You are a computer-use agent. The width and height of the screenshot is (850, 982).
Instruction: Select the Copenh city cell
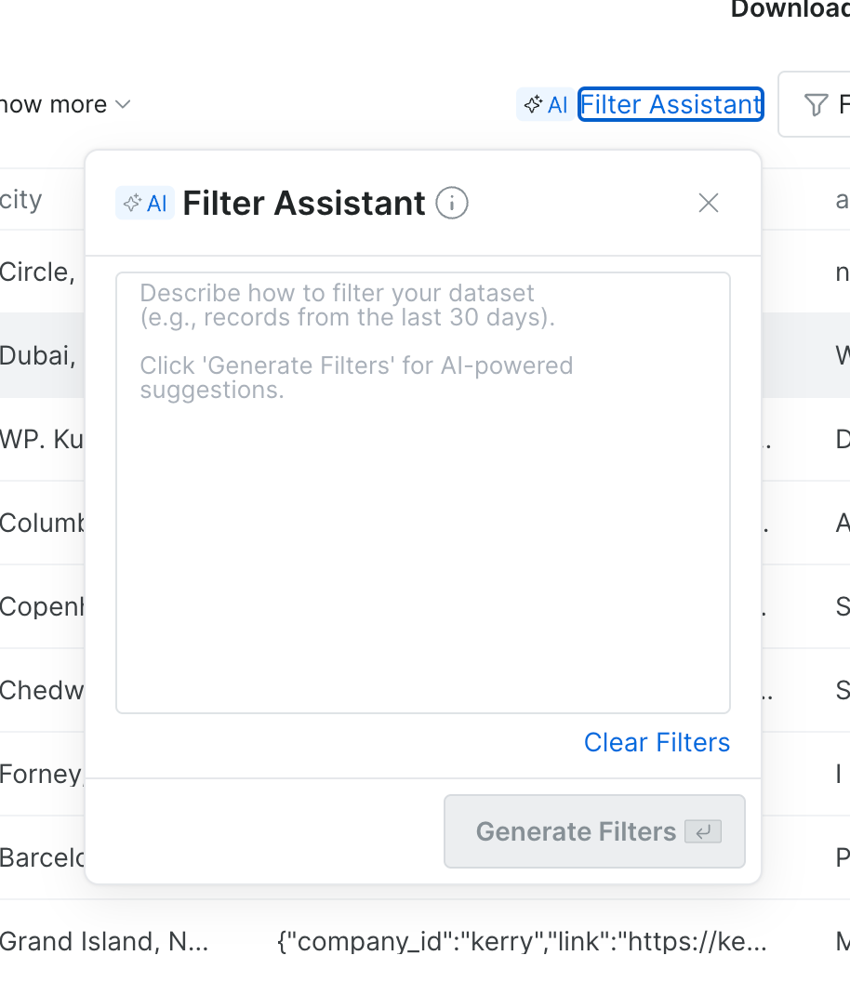[x=42, y=606]
